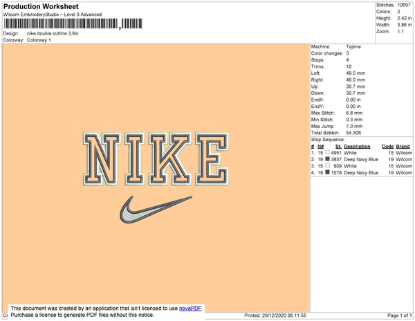Viewport: 415px width, 321px height.
Task: Click the stitch count 3857 in row 2
Action: pyautogui.click(x=336, y=159)
